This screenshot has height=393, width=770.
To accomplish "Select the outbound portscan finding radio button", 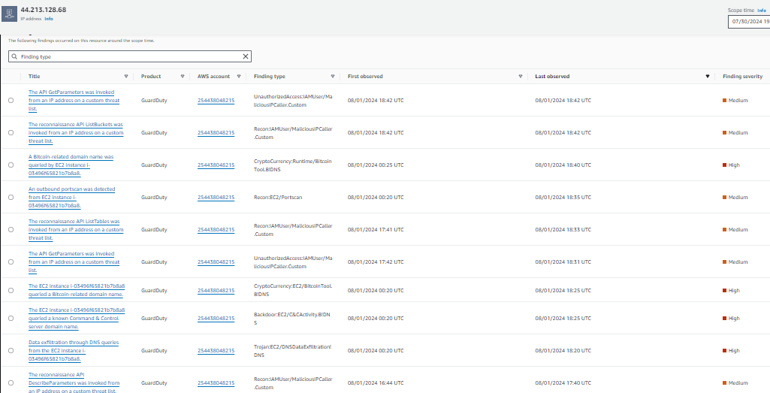I will tap(11, 198).
